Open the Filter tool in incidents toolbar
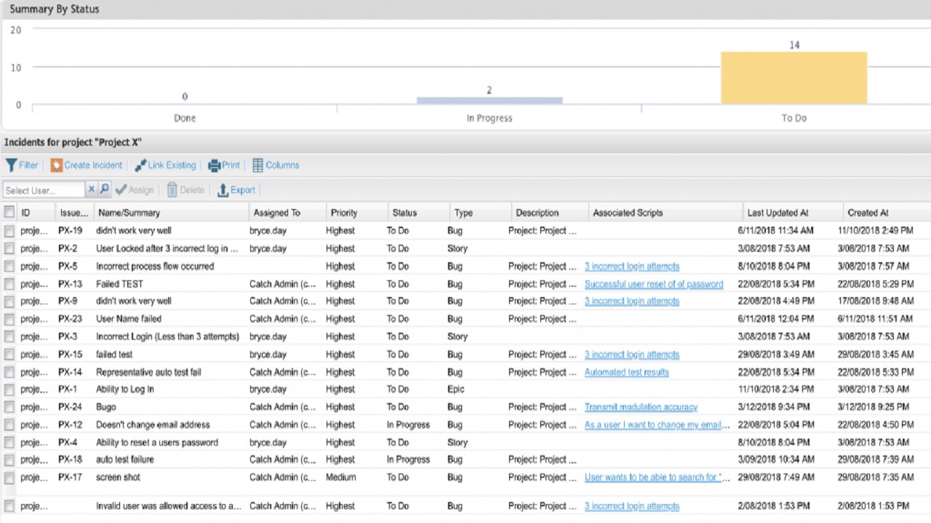Image resolution: width=931 pixels, height=523 pixels. point(22,165)
